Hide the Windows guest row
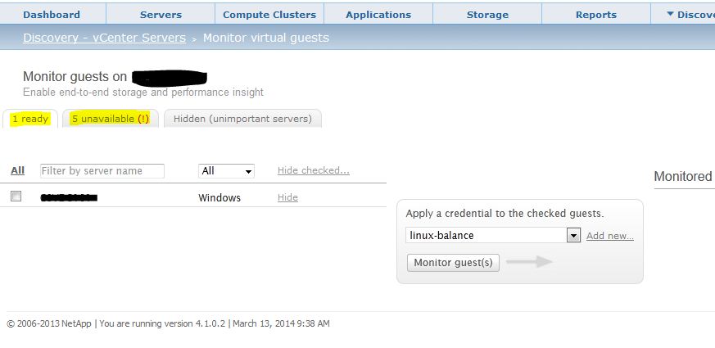Viewport: 715px width, 348px height. pyautogui.click(x=287, y=197)
